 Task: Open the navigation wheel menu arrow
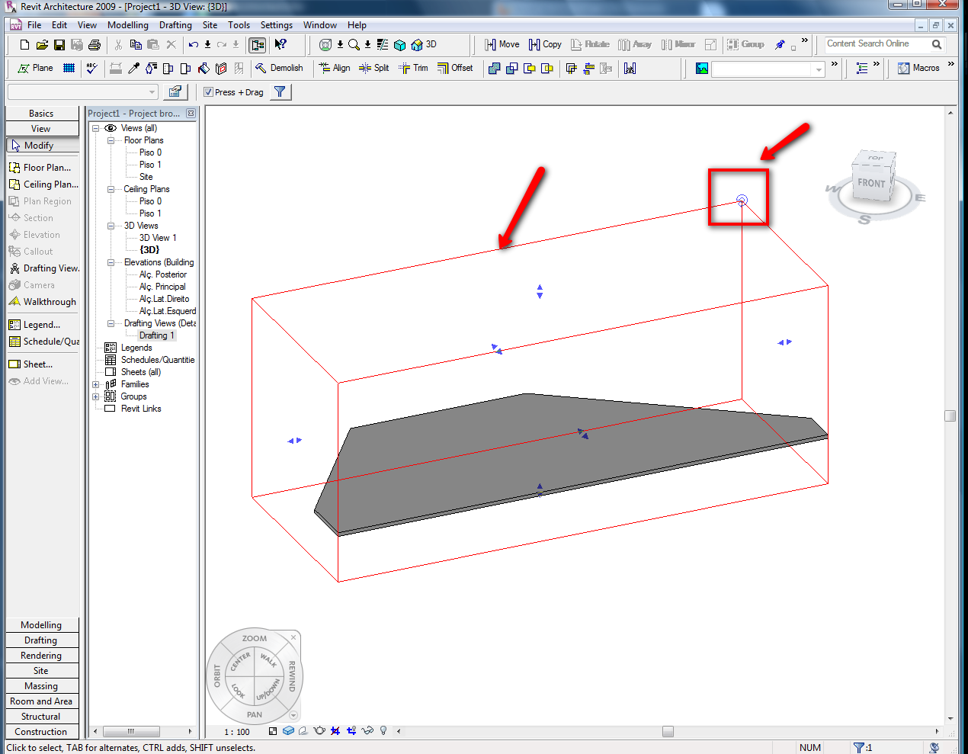(293, 715)
